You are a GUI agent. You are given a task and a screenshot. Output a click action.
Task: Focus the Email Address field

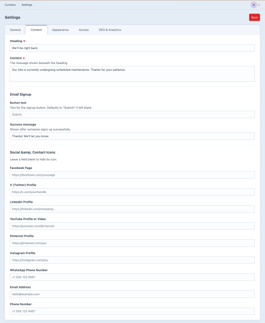pyautogui.click(x=132, y=294)
